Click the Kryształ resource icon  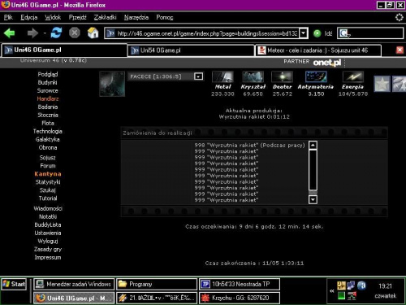click(x=253, y=76)
